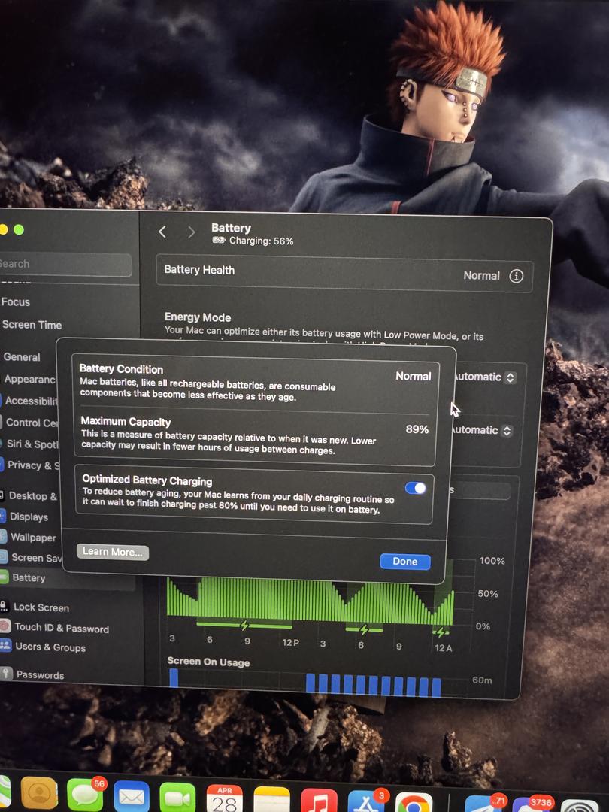Screen dimensions: 609x812
Task: Focus the Search field in the sidebar
Action: (65, 264)
